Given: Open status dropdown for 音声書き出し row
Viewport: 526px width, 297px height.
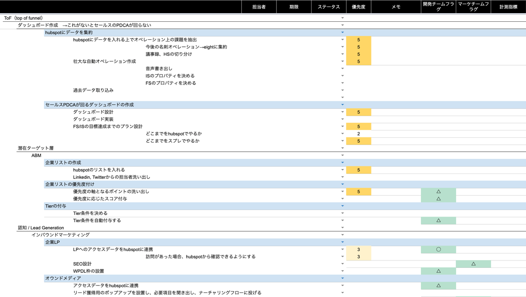Looking at the screenshot, I should (342, 69).
